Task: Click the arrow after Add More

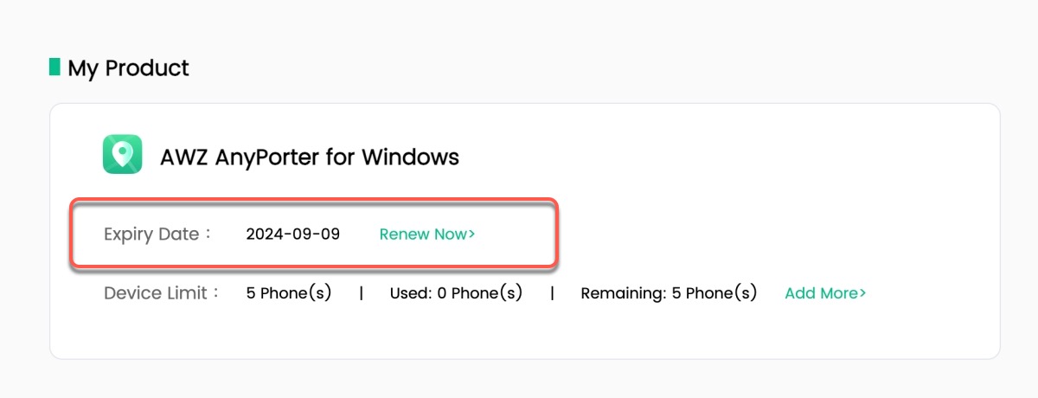Action: (x=862, y=293)
